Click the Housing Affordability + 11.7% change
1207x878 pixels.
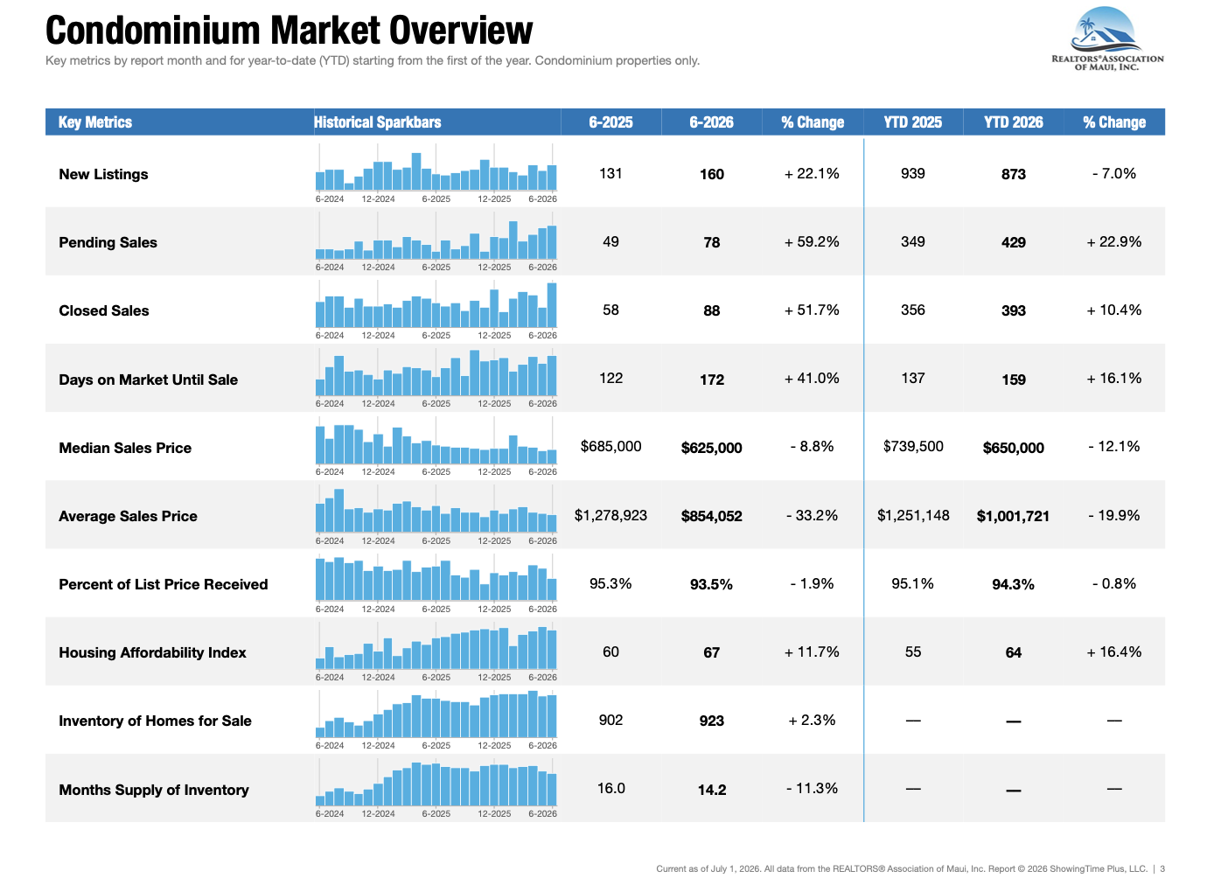point(812,652)
